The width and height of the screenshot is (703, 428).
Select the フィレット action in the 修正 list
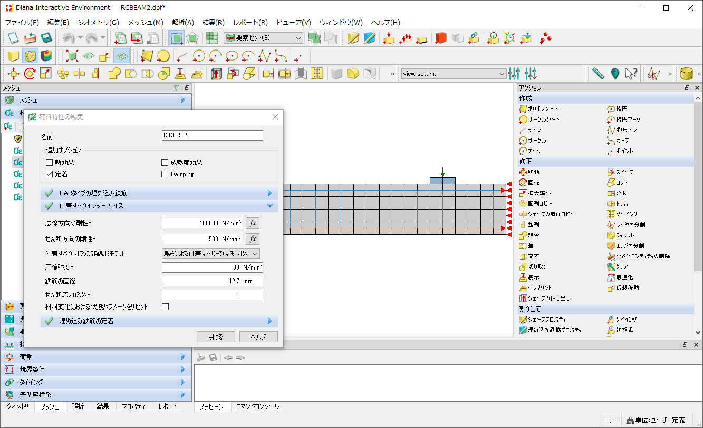625,235
